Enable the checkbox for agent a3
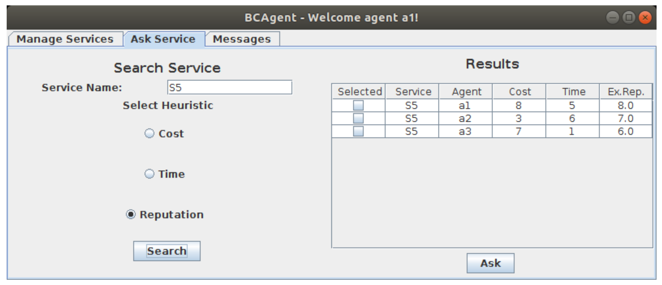This screenshot has width=662, height=285. tap(358, 131)
